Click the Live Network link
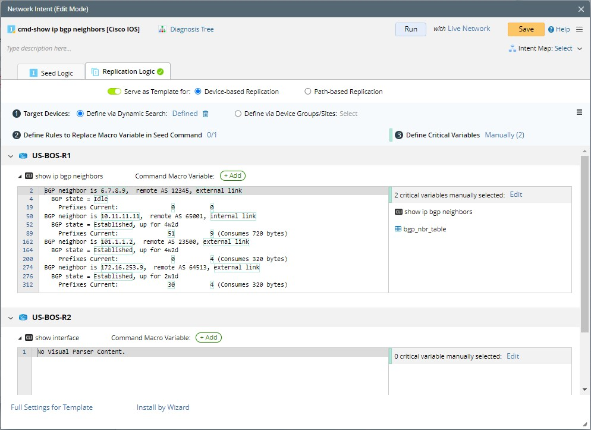 click(469, 29)
